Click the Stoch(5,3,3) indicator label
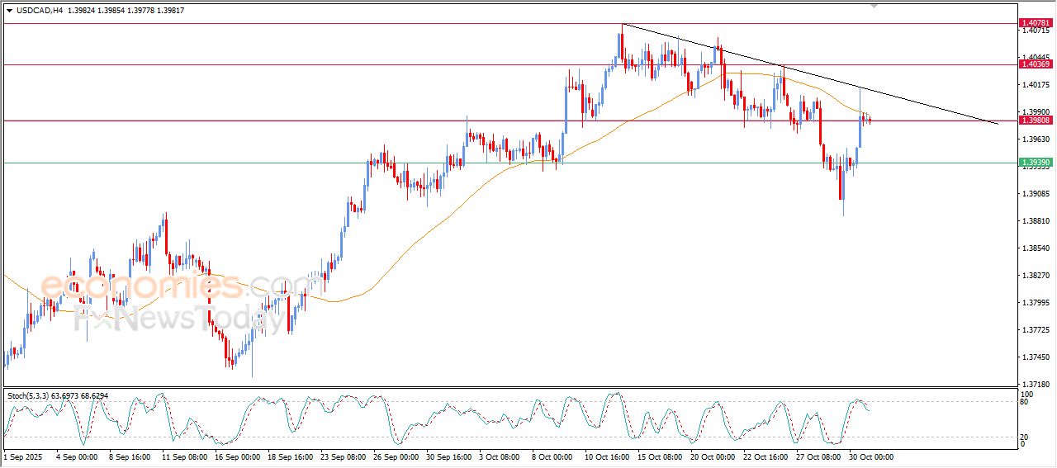Image resolution: width=1057 pixels, height=468 pixels. pyautogui.click(x=28, y=396)
